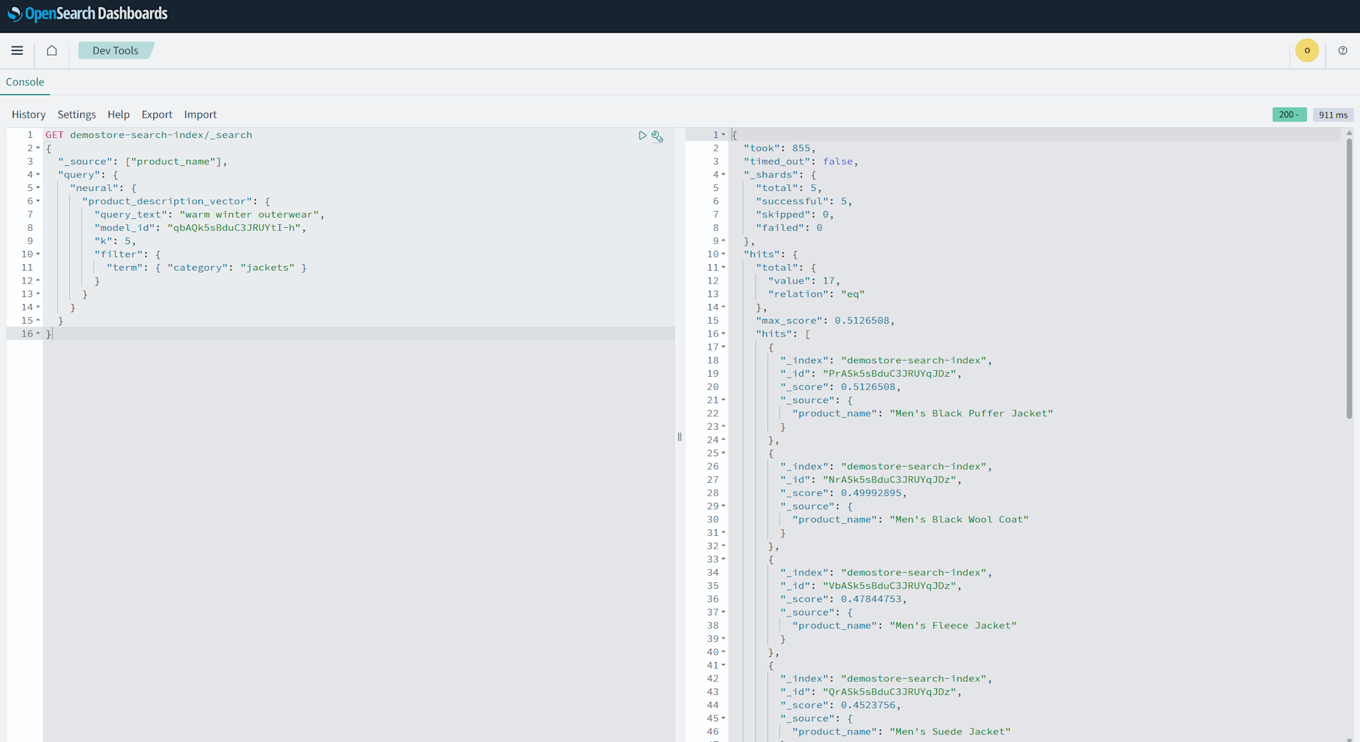Open the History menu

click(29, 114)
